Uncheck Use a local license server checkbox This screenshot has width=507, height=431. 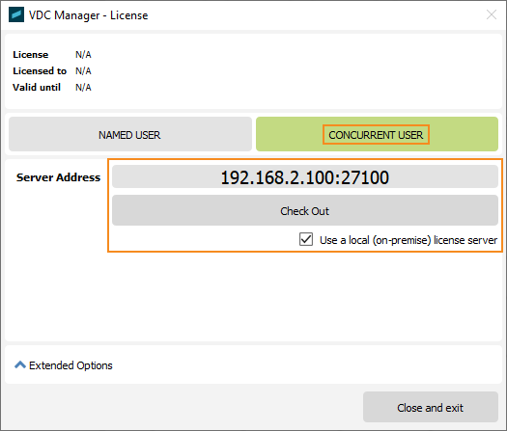pyautogui.click(x=306, y=239)
